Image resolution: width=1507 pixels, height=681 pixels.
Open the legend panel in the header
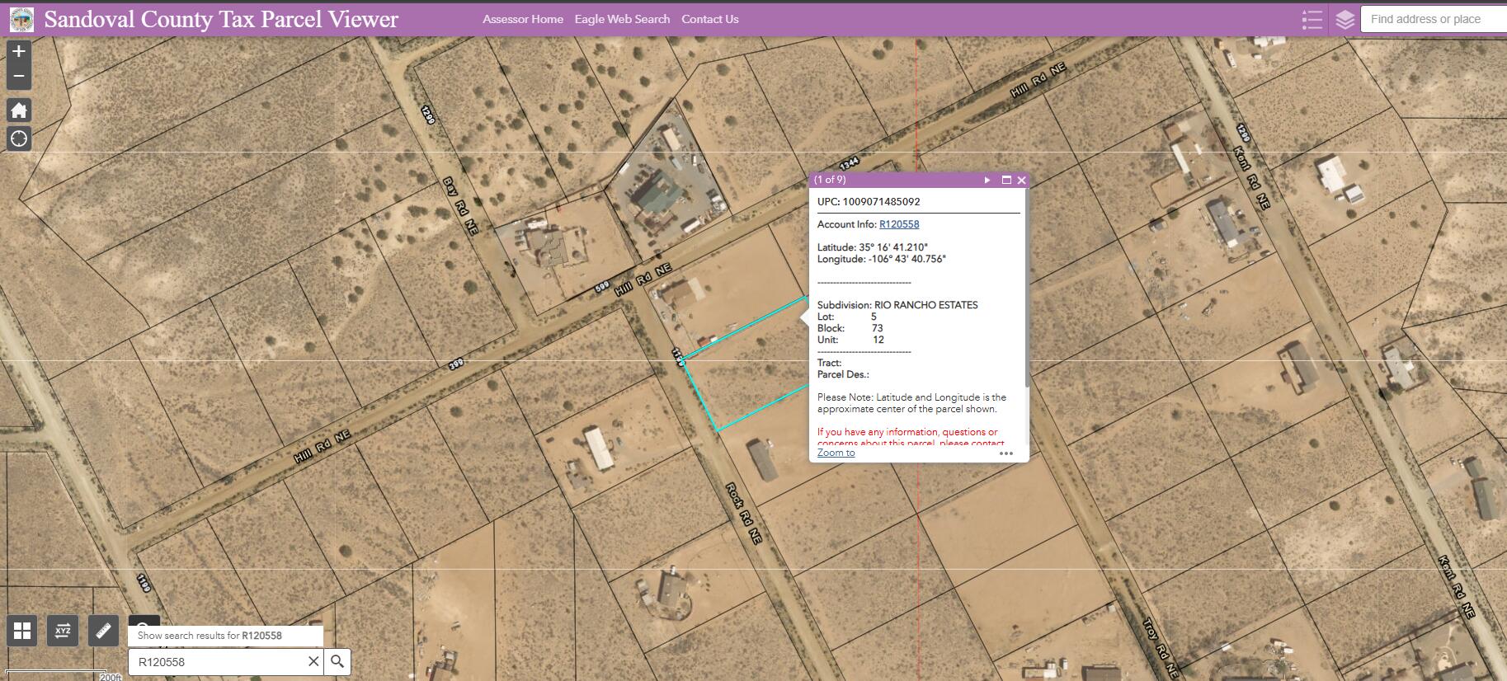pyautogui.click(x=1312, y=19)
